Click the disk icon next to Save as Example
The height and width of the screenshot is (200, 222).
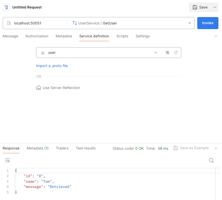[176, 148]
